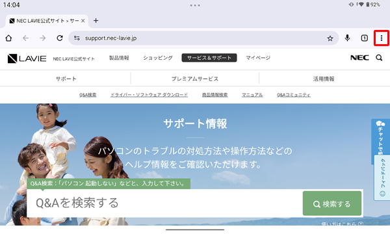Switch to the サポート section tab
This screenshot has height=234, width=390.
click(x=66, y=79)
